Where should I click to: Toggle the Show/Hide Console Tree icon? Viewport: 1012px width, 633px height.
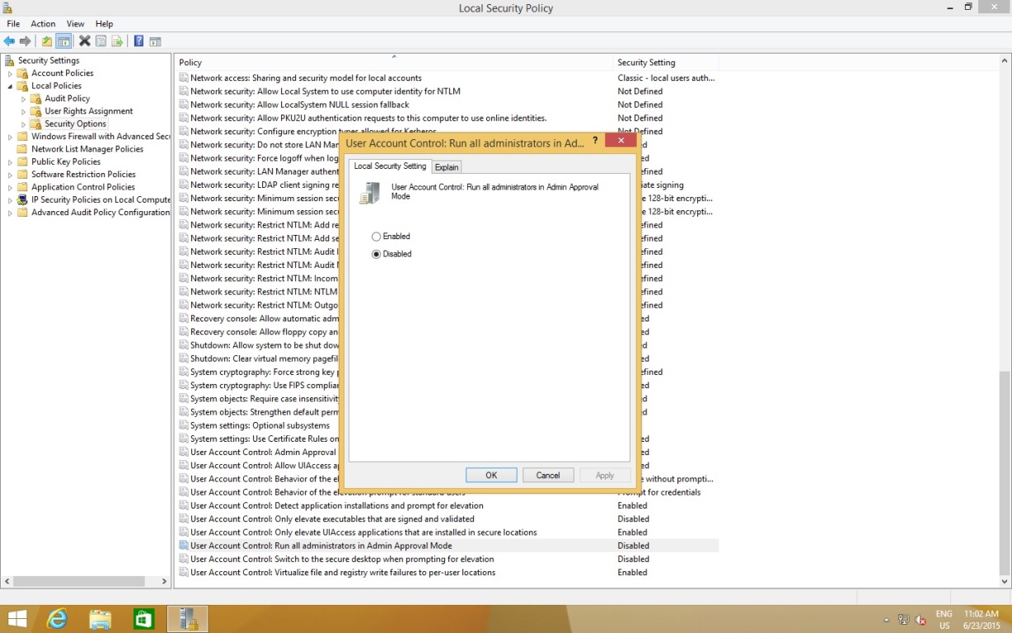63,41
